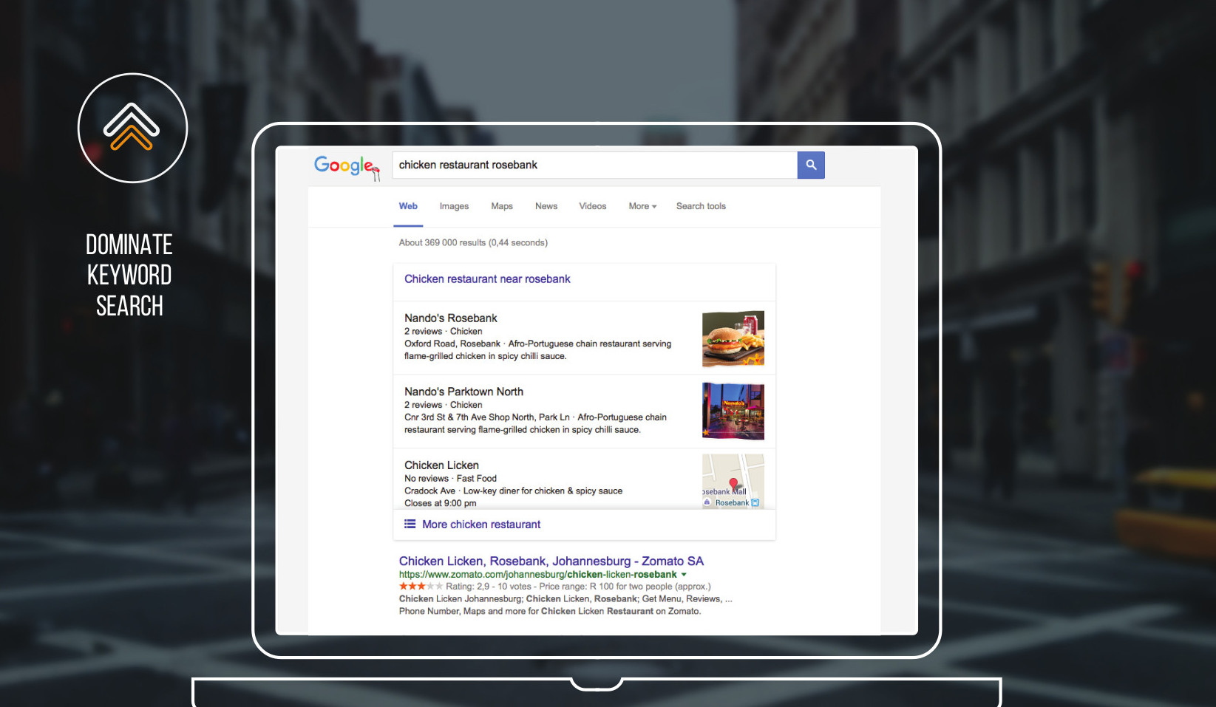Click the Chicken Licken Zomato SA result title
This screenshot has width=1216, height=707.
point(551,561)
